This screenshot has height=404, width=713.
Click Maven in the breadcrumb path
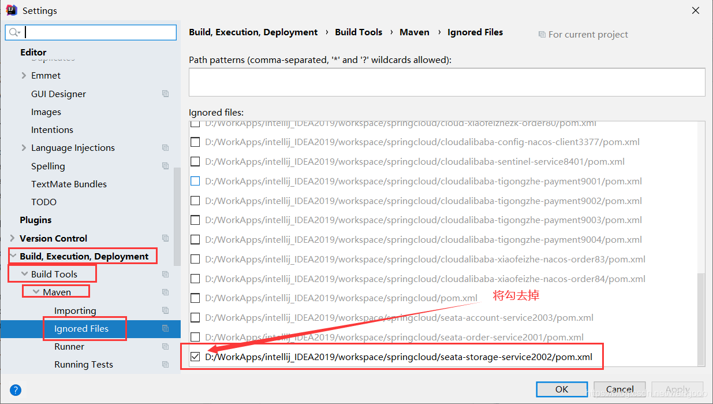415,32
